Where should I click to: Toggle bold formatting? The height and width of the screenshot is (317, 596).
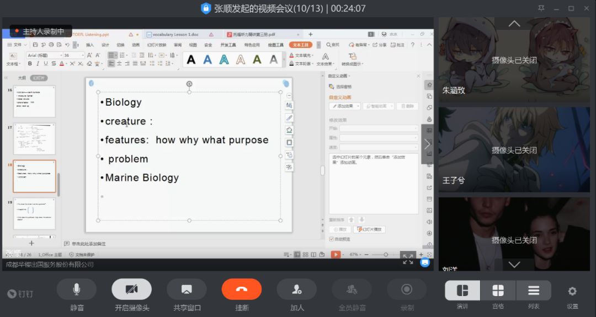[x=30, y=64]
